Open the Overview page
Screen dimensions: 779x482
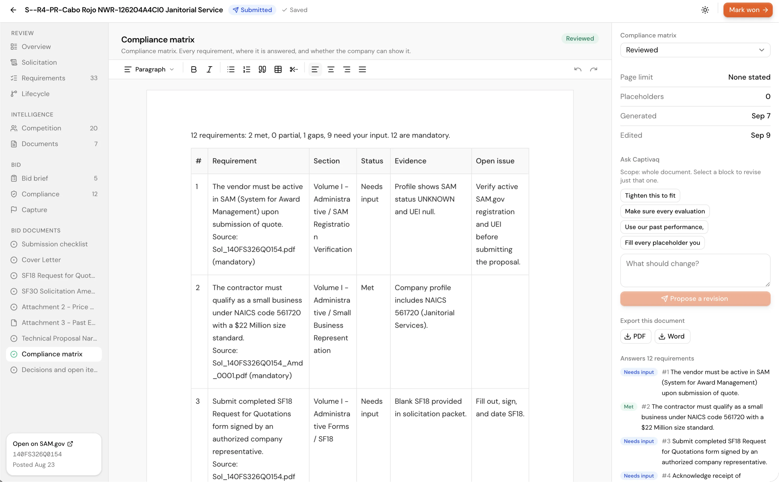click(54, 47)
